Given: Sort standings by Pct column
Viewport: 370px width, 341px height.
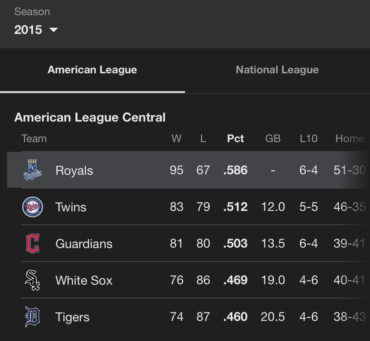Looking at the screenshot, I should click(x=235, y=139).
